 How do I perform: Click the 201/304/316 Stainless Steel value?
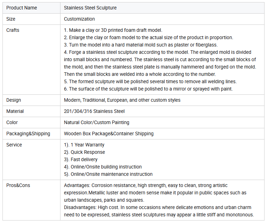click(94, 111)
